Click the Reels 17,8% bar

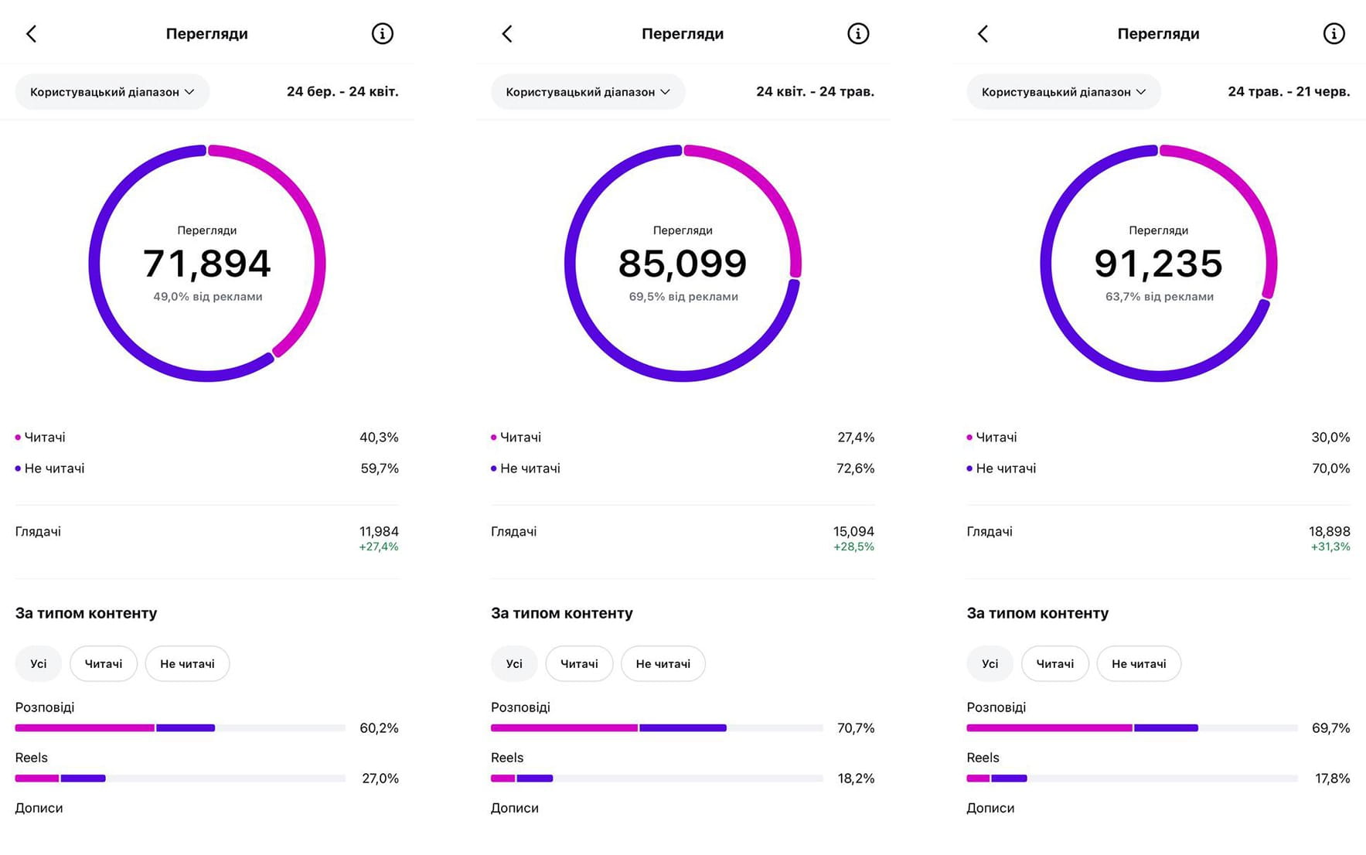click(1132, 778)
